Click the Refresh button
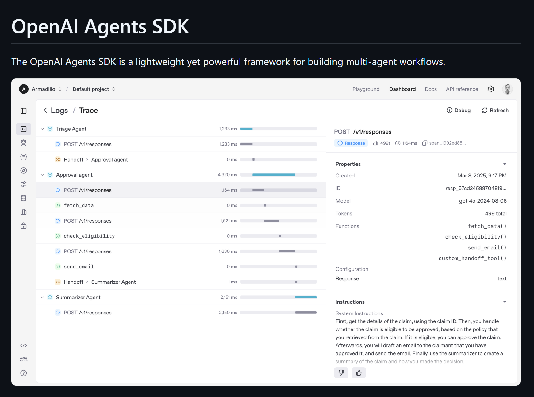The image size is (534, 397). pos(495,110)
